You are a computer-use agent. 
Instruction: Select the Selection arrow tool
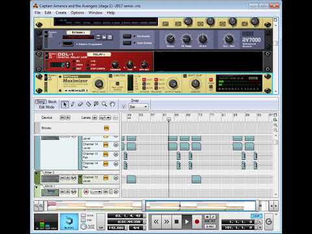click(x=64, y=104)
